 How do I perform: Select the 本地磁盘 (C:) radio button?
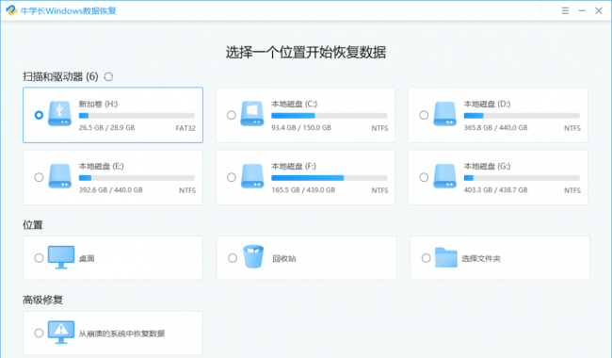pos(232,115)
